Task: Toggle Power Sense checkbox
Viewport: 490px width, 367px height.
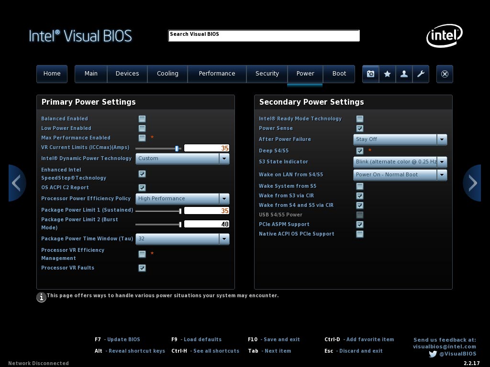Action: tap(360, 128)
